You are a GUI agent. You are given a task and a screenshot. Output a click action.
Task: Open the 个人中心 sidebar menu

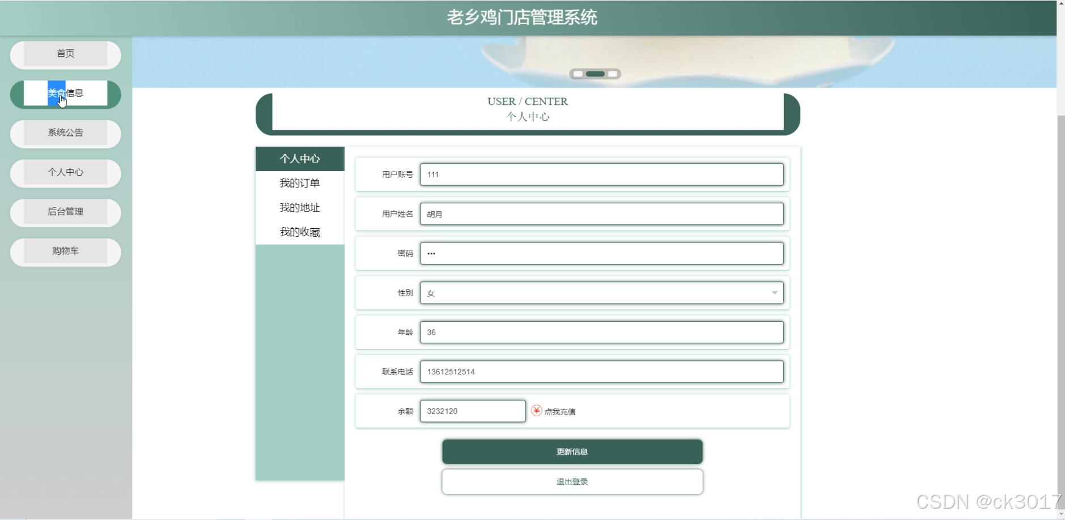(x=65, y=173)
